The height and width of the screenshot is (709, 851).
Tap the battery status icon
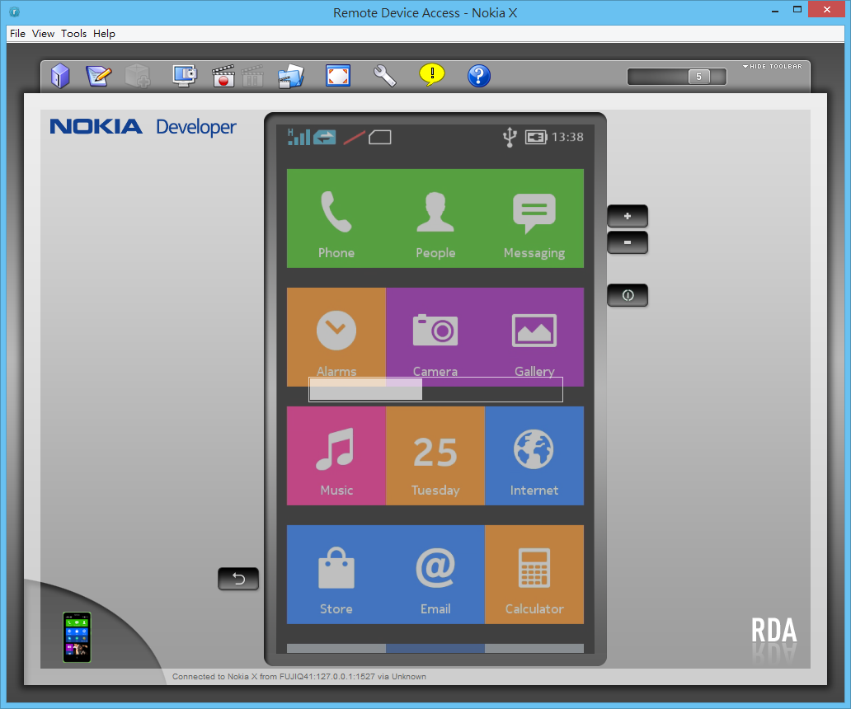(536, 137)
